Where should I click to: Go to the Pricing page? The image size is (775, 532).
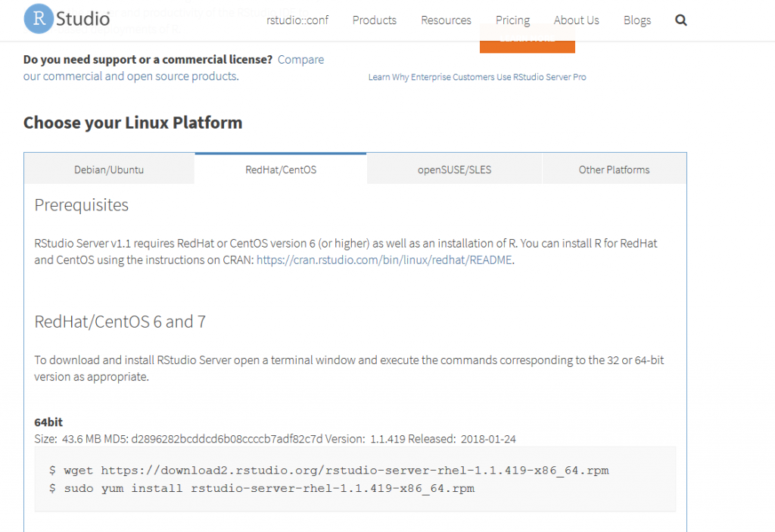coord(512,20)
